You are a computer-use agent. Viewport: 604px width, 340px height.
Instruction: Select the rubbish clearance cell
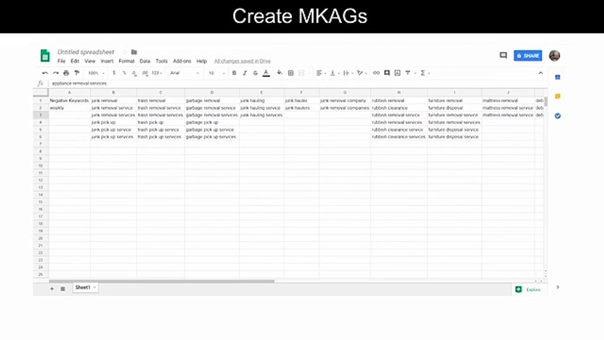click(399, 108)
